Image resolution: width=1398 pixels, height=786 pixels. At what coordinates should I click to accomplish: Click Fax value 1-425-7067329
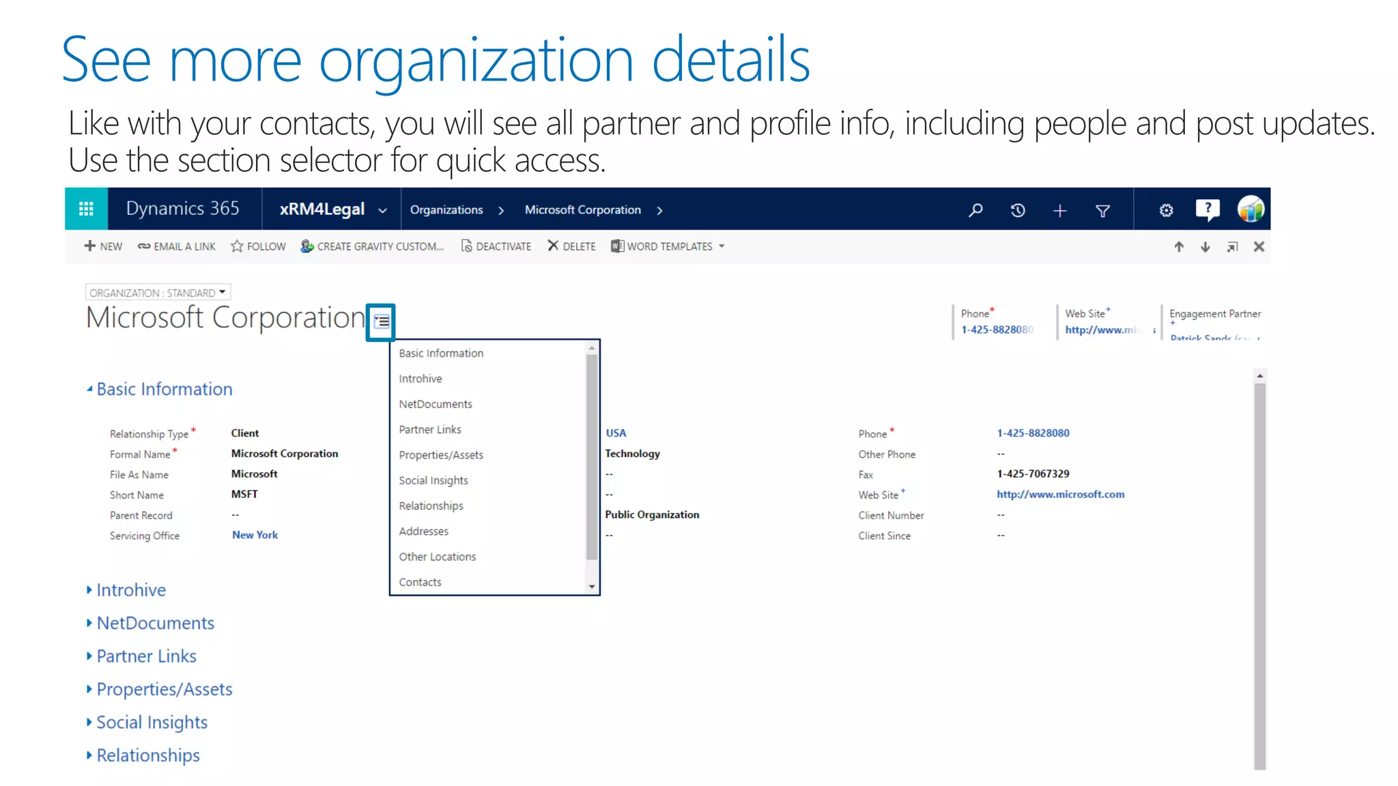click(1033, 474)
